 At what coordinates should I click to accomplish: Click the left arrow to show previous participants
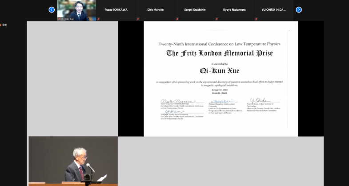(x=52, y=10)
